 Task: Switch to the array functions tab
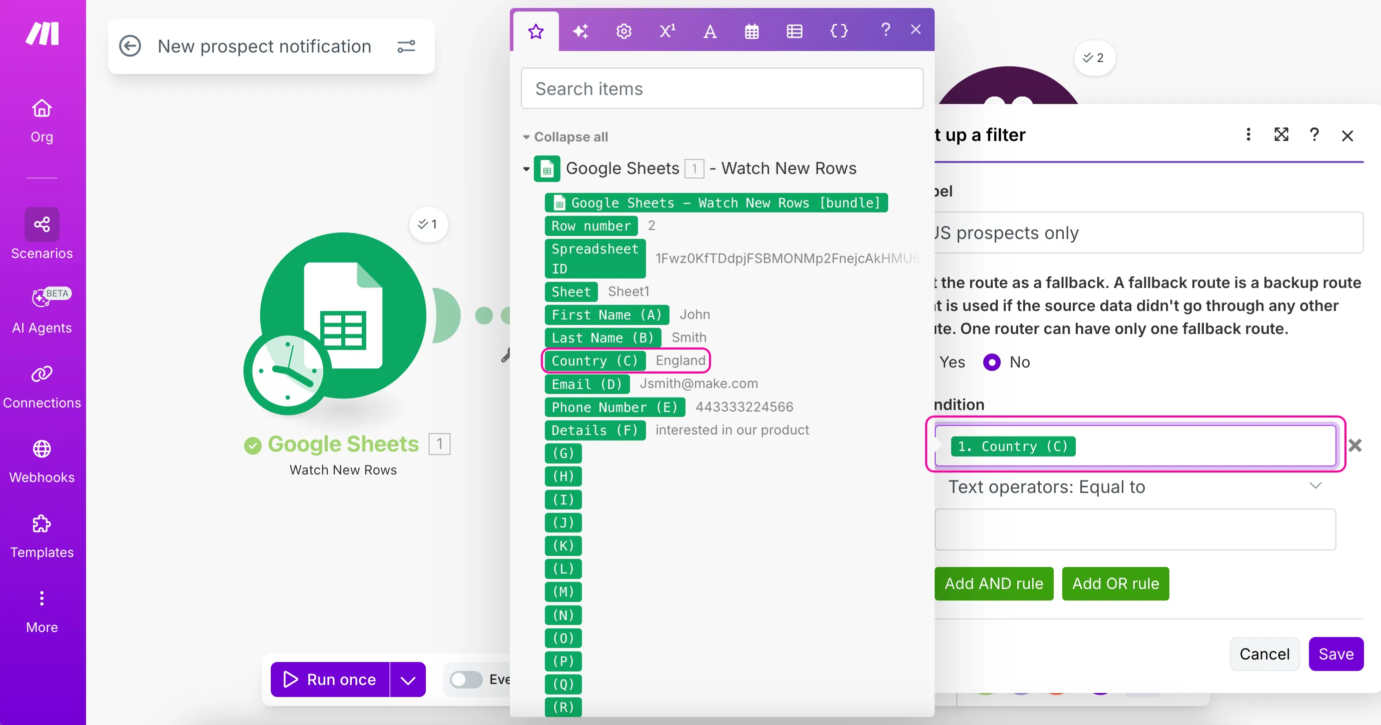pos(795,31)
